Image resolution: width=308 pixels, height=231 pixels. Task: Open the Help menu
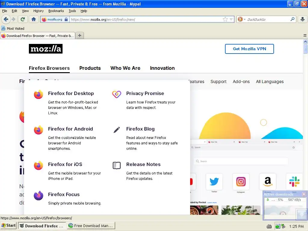(x=84, y=11)
